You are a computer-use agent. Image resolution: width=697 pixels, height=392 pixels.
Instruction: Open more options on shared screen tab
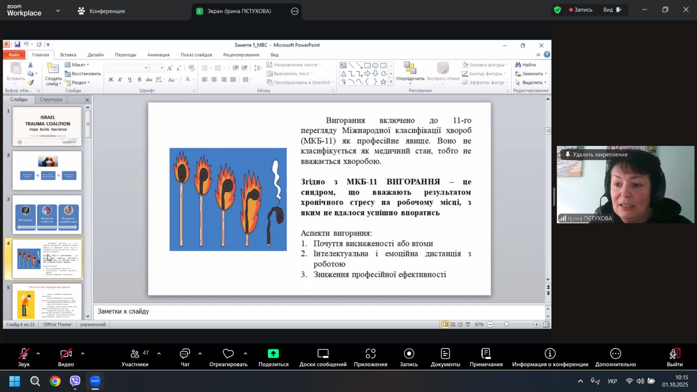pyautogui.click(x=295, y=11)
